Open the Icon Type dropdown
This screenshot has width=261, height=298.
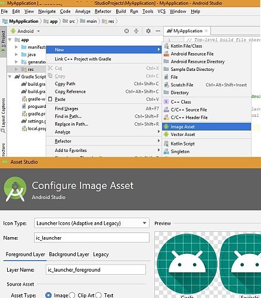[x=92, y=223]
